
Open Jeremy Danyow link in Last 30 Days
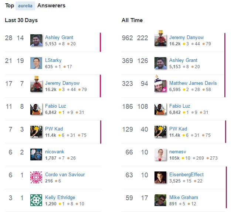pyautogui.click(x=62, y=83)
